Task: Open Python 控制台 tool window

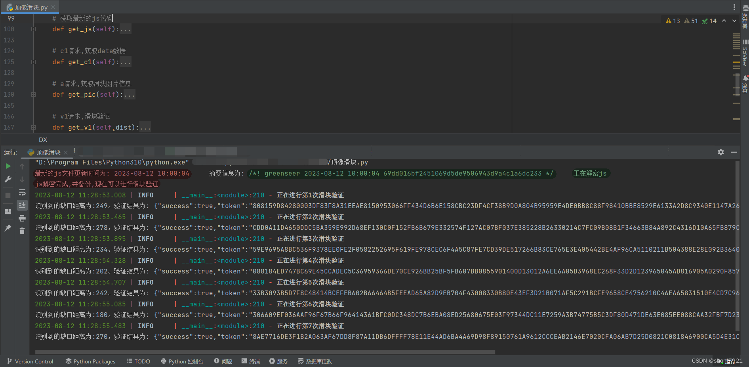Action: [182, 361]
